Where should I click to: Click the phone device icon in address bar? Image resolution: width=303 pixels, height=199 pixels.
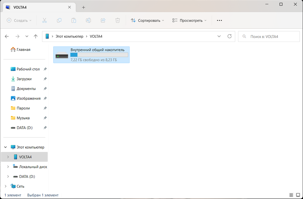click(x=47, y=36)
